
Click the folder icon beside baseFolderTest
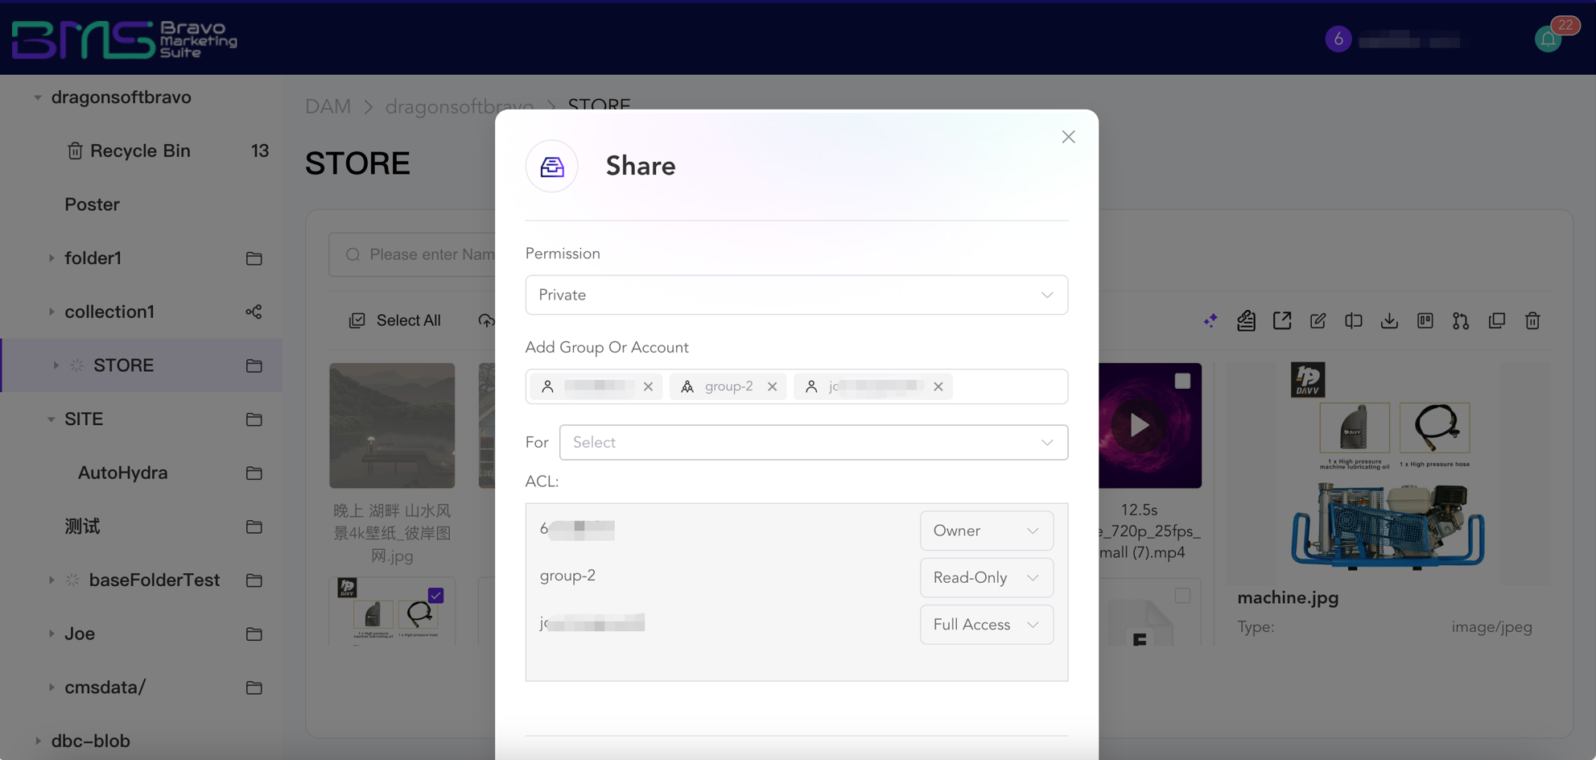click(x=254, y=580)
